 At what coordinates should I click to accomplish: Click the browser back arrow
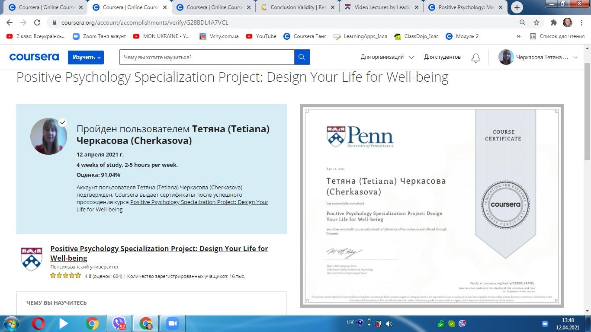coord(10,22)
